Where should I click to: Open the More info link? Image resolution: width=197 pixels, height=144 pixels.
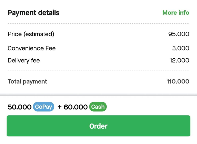[176, 13]
